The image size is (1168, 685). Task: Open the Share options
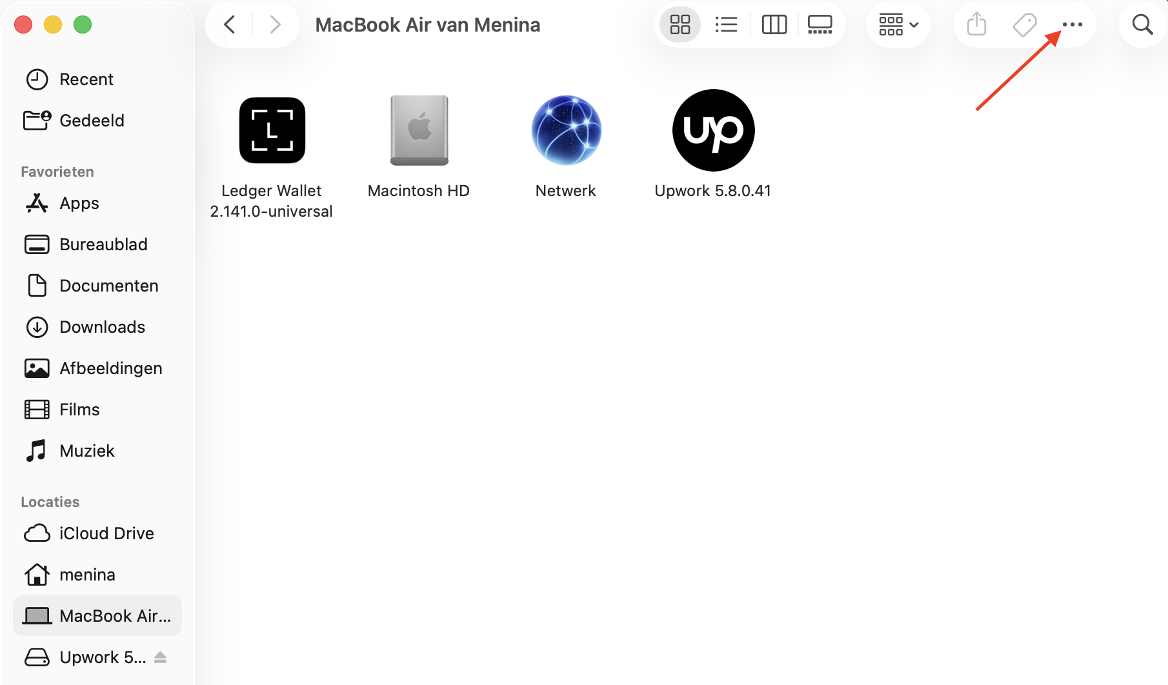(976, 25)
